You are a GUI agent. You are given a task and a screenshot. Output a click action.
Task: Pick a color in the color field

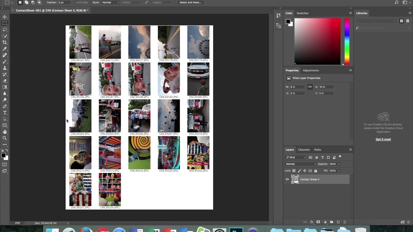pos(317,42)
